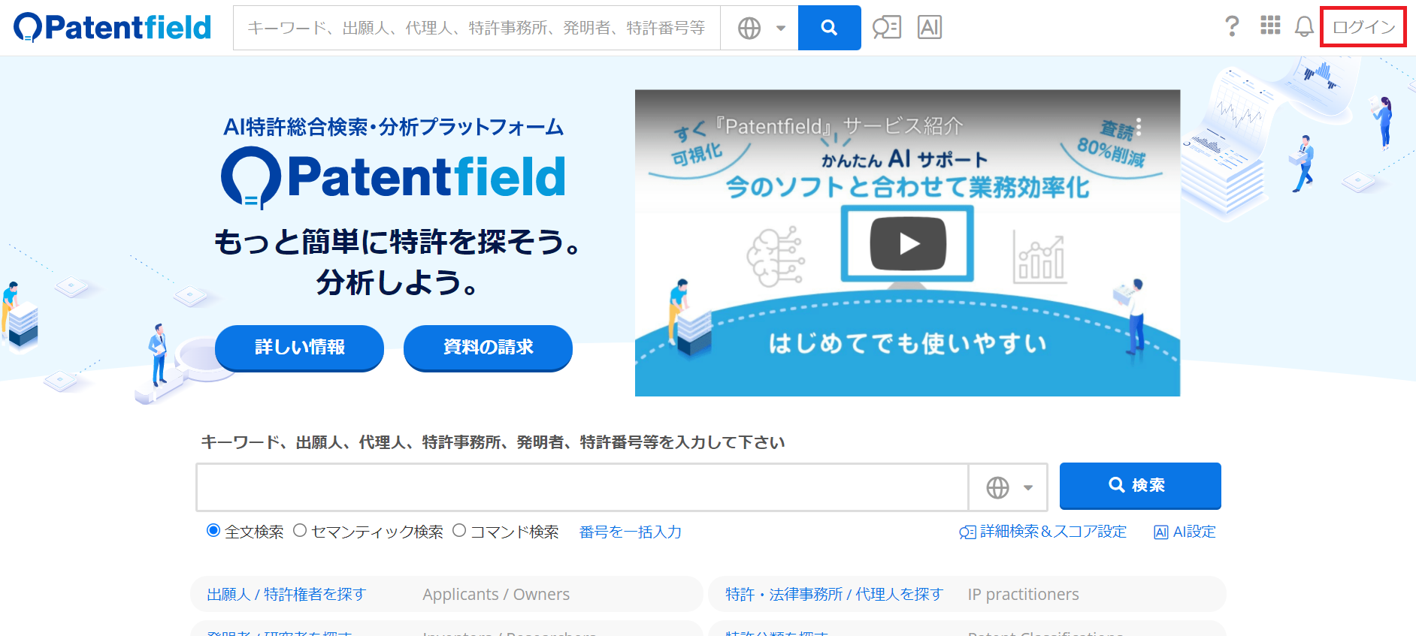Click the large Patentfield hero logo
Image resolution: width=1416 pixels, height=636 pixels.
coord(393,177)
